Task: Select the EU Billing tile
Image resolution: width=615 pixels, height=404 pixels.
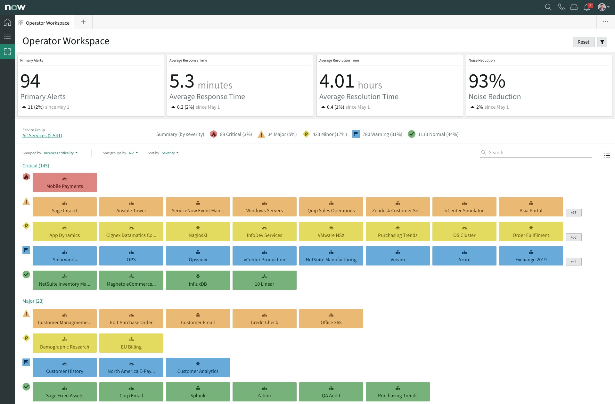Action: [x=131, y=343]
